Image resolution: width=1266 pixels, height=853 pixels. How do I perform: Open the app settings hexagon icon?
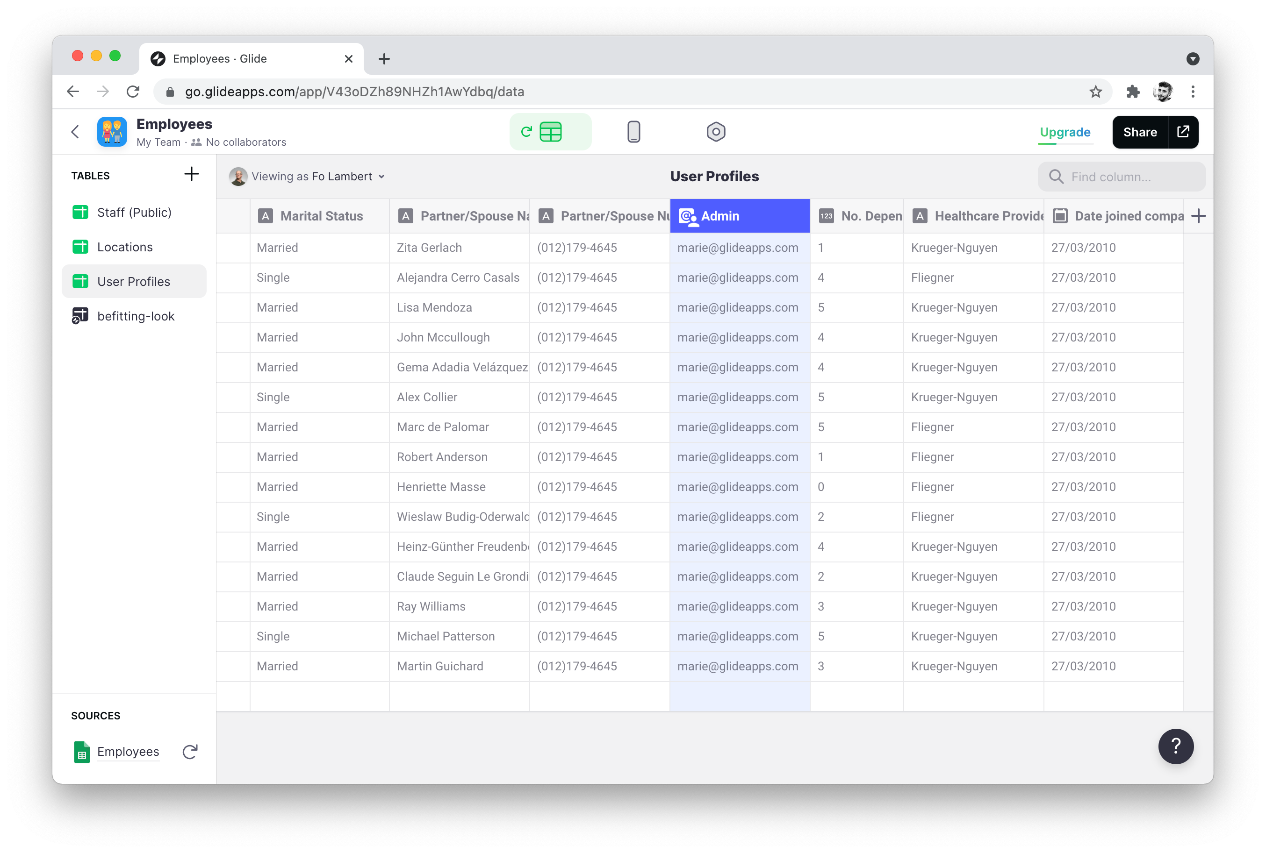716,132
